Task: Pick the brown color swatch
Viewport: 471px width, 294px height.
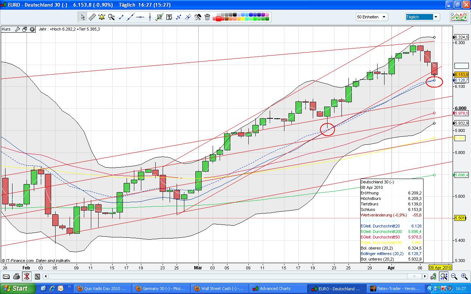Action: pos(227,19)
